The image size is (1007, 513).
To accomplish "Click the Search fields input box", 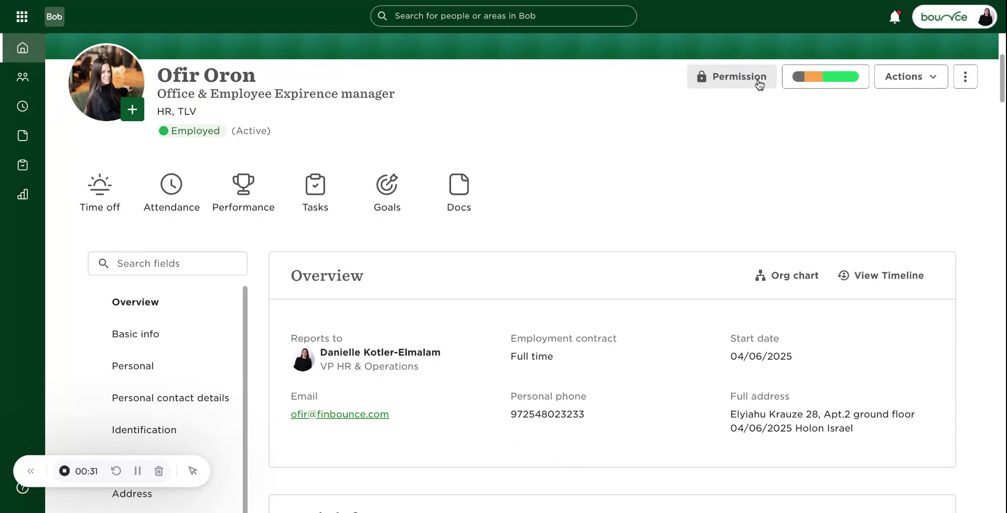I will click(x=167, y=263).
